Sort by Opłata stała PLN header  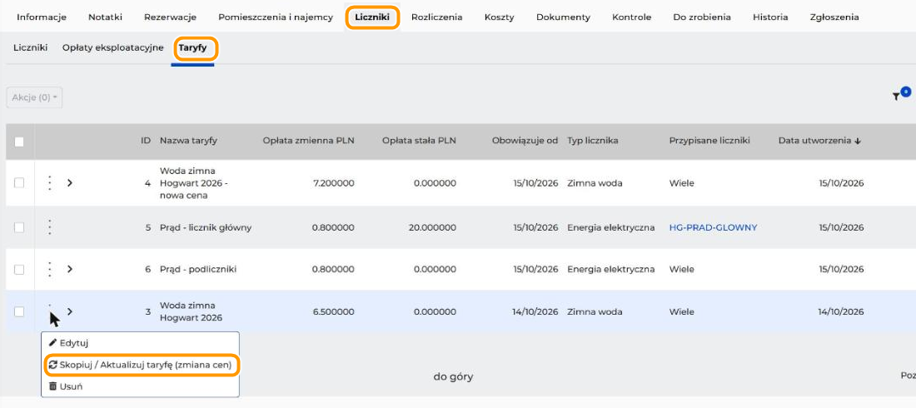click(x=419, y=141)
